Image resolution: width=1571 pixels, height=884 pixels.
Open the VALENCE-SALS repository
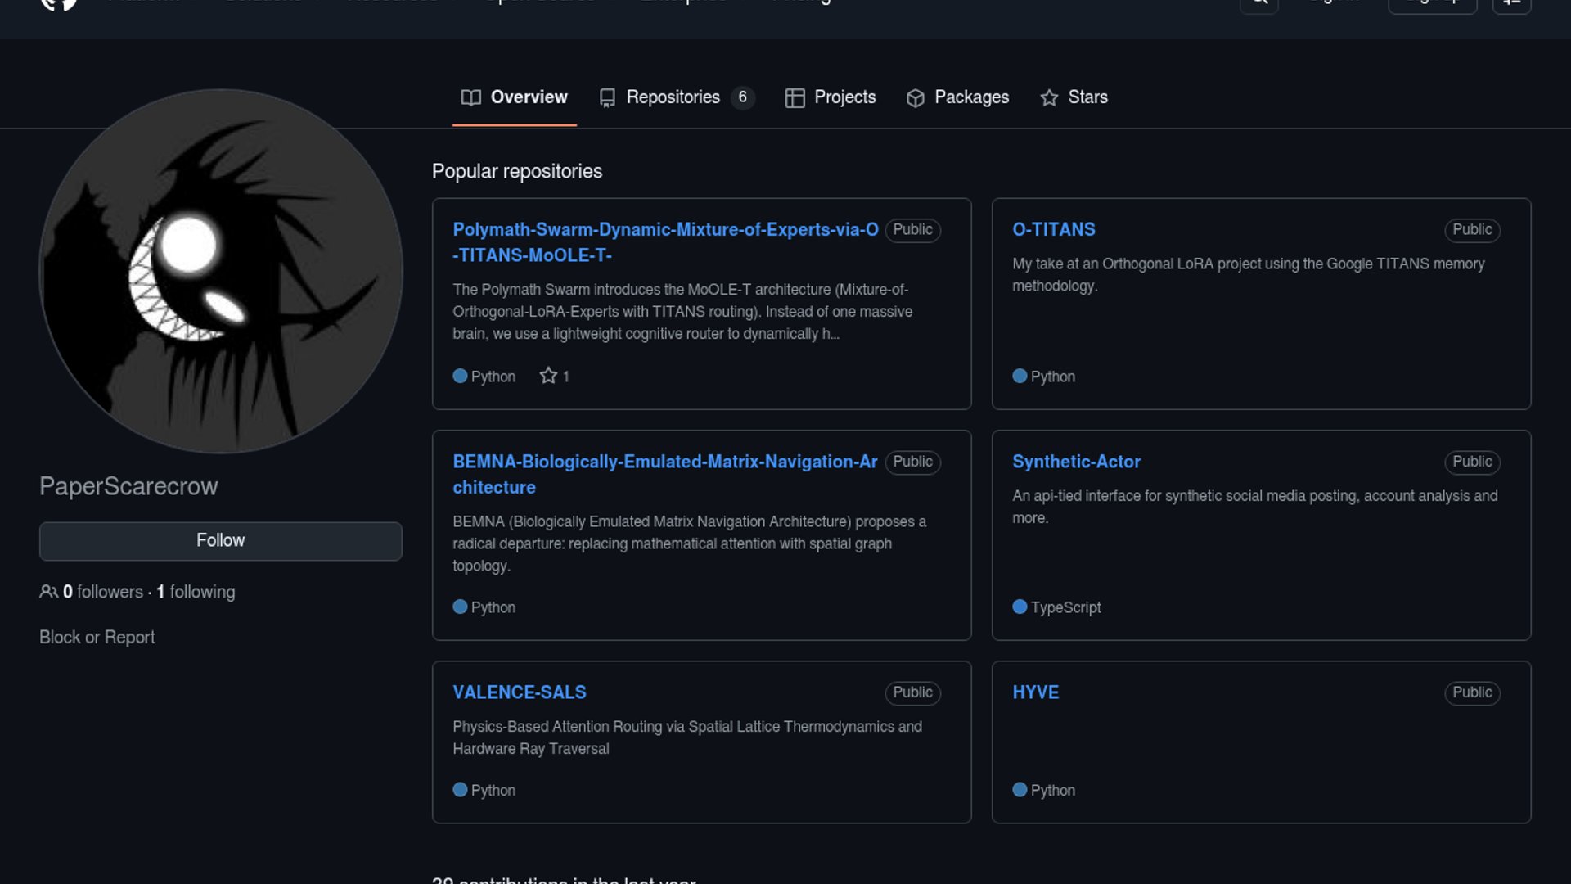(x=519, y=692)
